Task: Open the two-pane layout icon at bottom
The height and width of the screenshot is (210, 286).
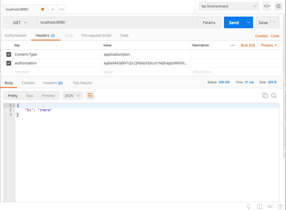Action: click(x=259, y=206)
